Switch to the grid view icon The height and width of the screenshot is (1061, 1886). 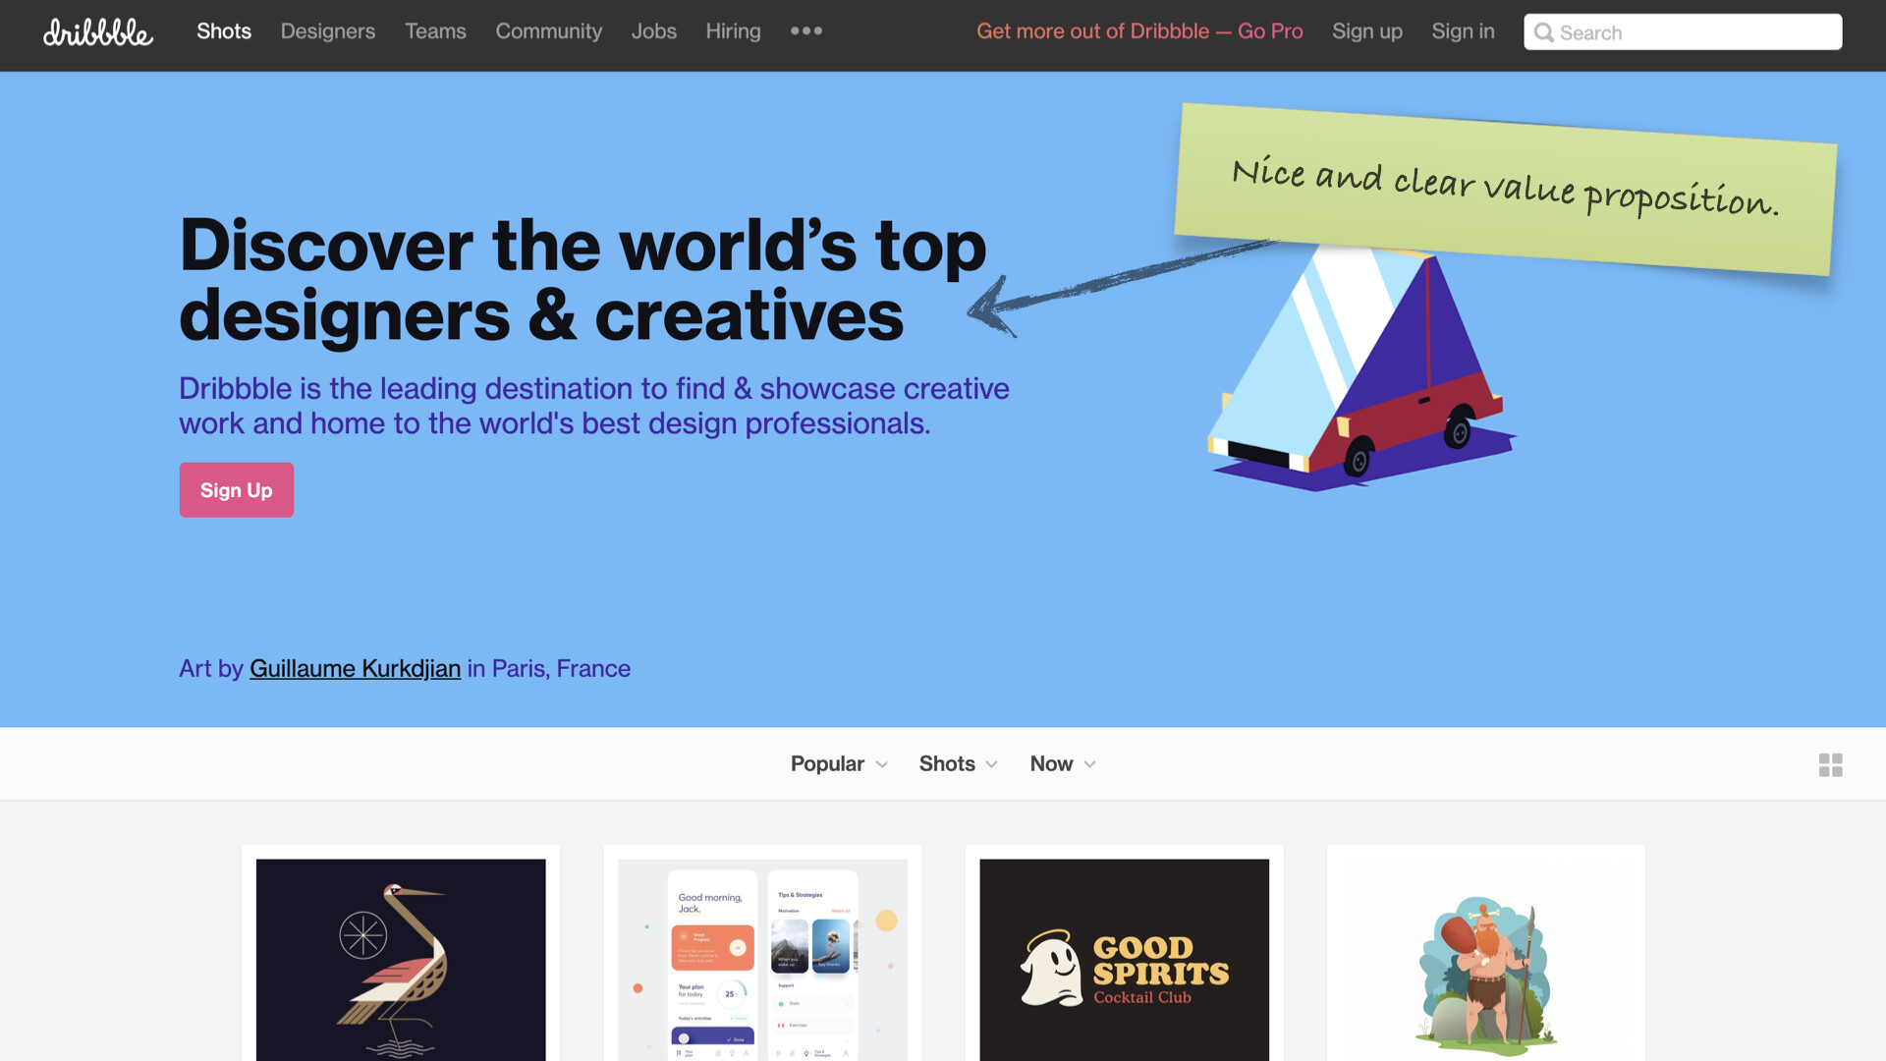click(1830, 764)
